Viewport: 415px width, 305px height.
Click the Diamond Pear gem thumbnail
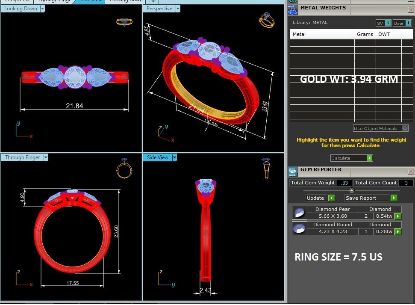pyautogui.click(x=299, y=213)
